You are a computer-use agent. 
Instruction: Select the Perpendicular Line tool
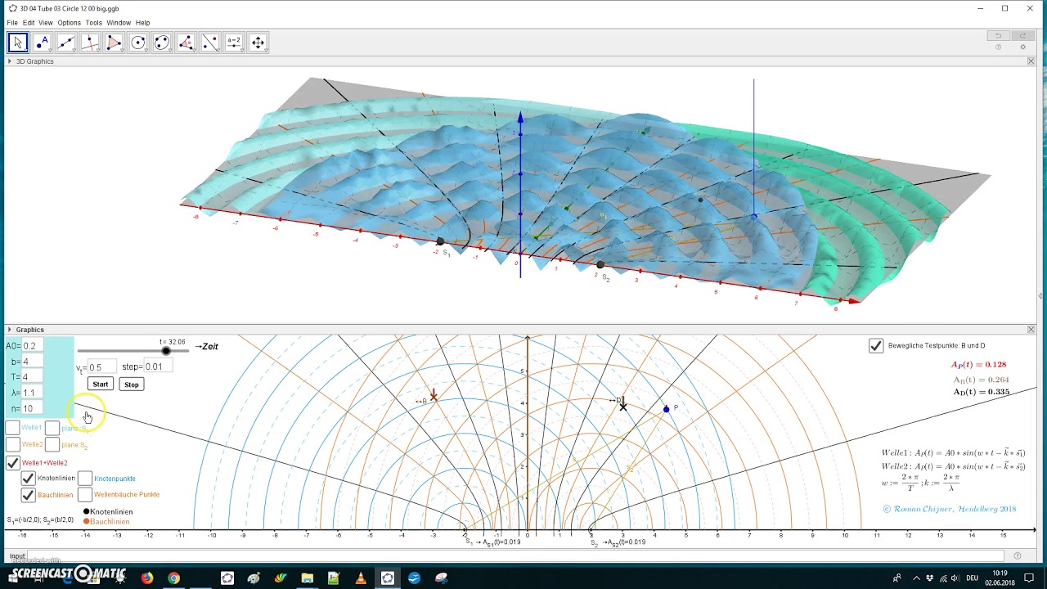pos(90,43)
